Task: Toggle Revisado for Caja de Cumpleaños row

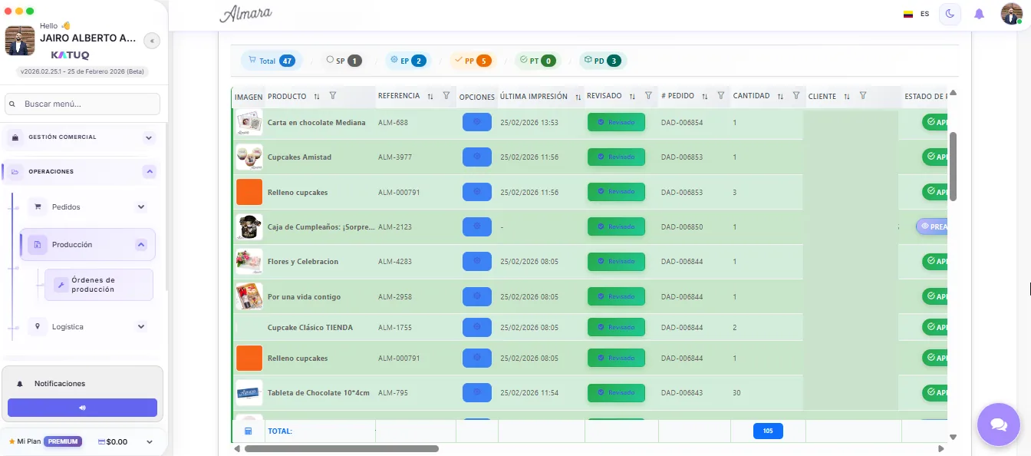Action: [x=616, y=226]
